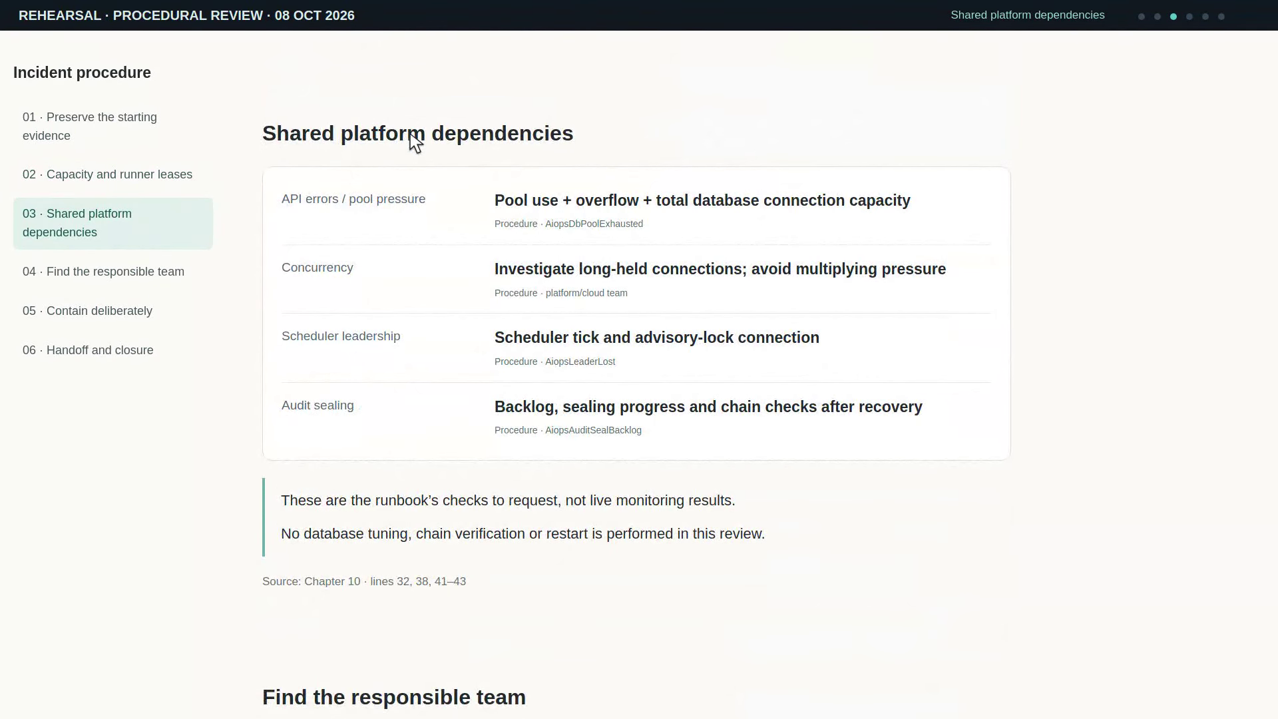Jump to 04 Find the responsible team
The image size is (1278, 719).
113,272
